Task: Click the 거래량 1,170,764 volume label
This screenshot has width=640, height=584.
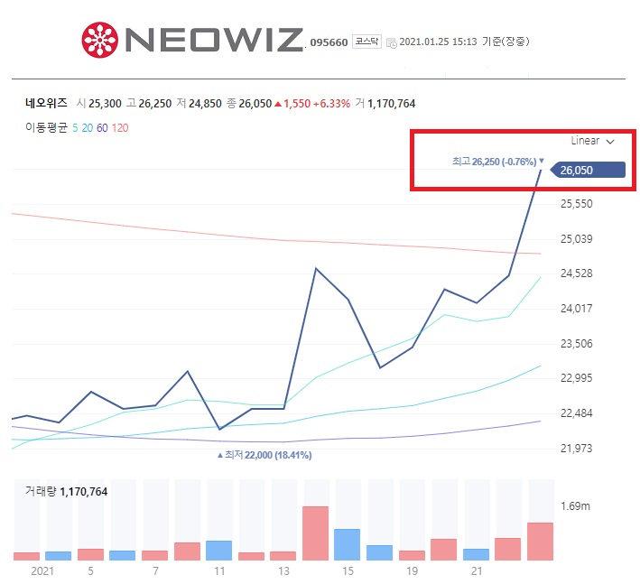Action: coord(67,491)
